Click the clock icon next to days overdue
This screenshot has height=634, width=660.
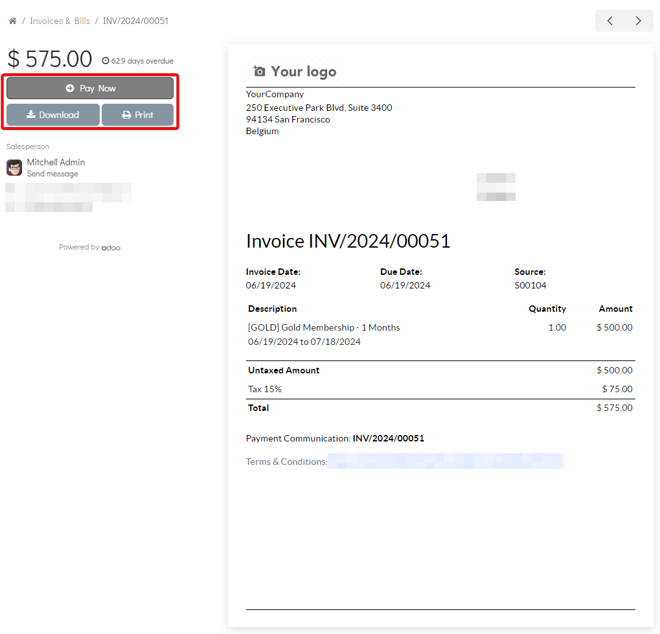[x=106, y=61]
